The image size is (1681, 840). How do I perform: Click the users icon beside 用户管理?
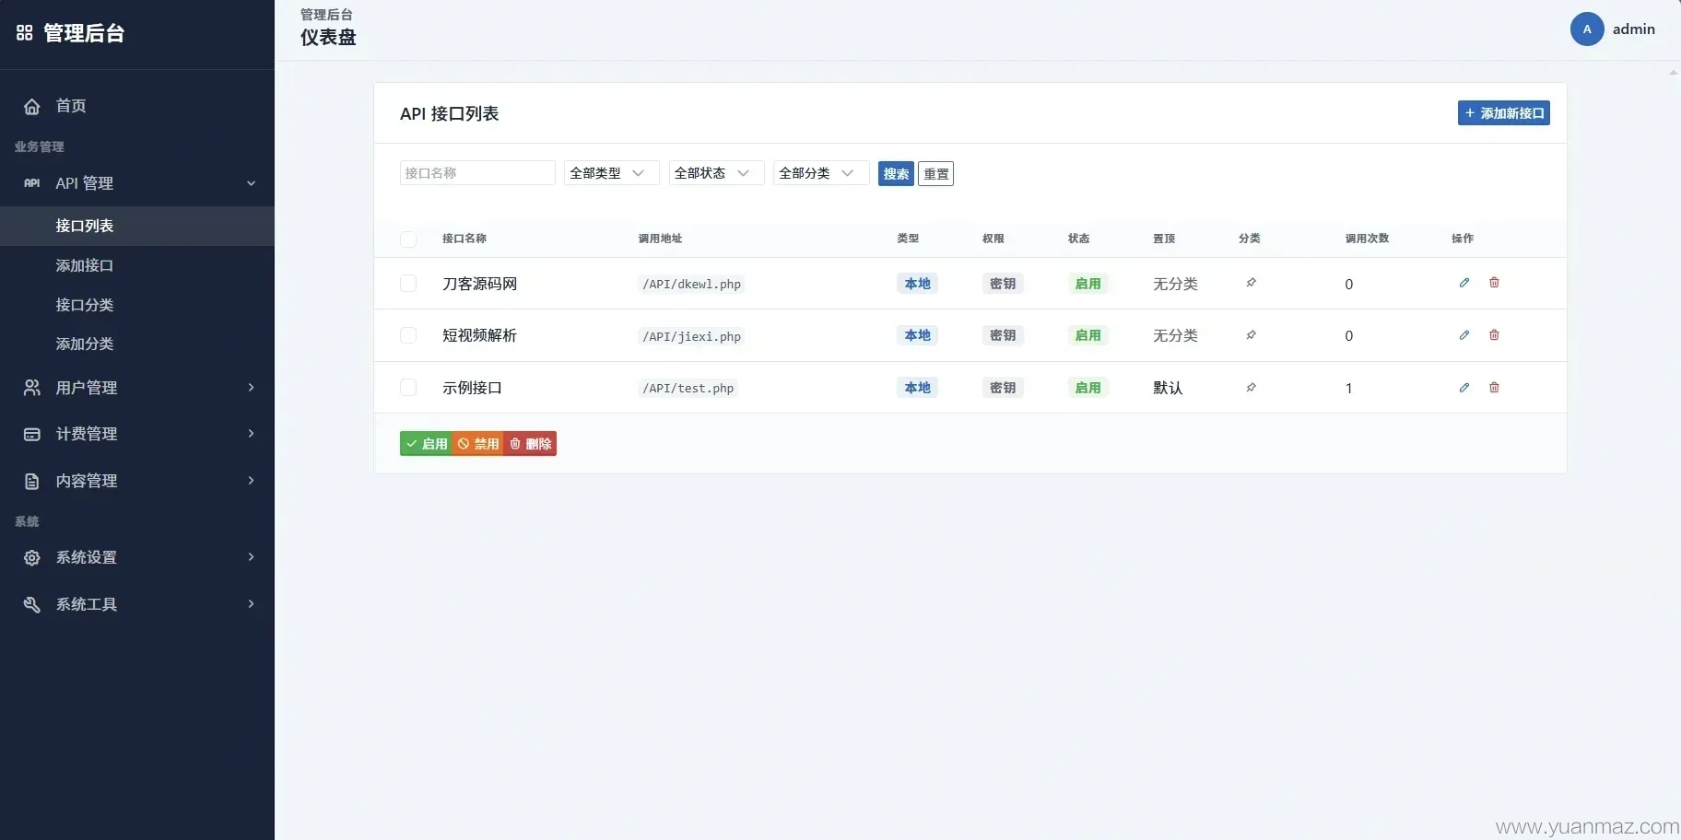(x=31, y=388)
